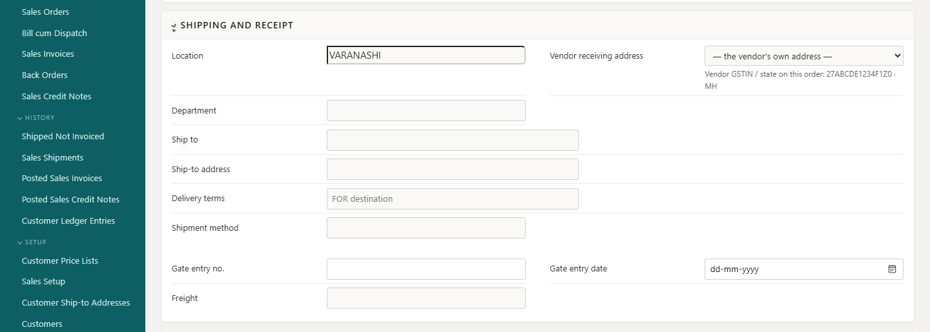Open Customer Price Lists setup
The image size is (930, 332).
[x=60, y=261]
